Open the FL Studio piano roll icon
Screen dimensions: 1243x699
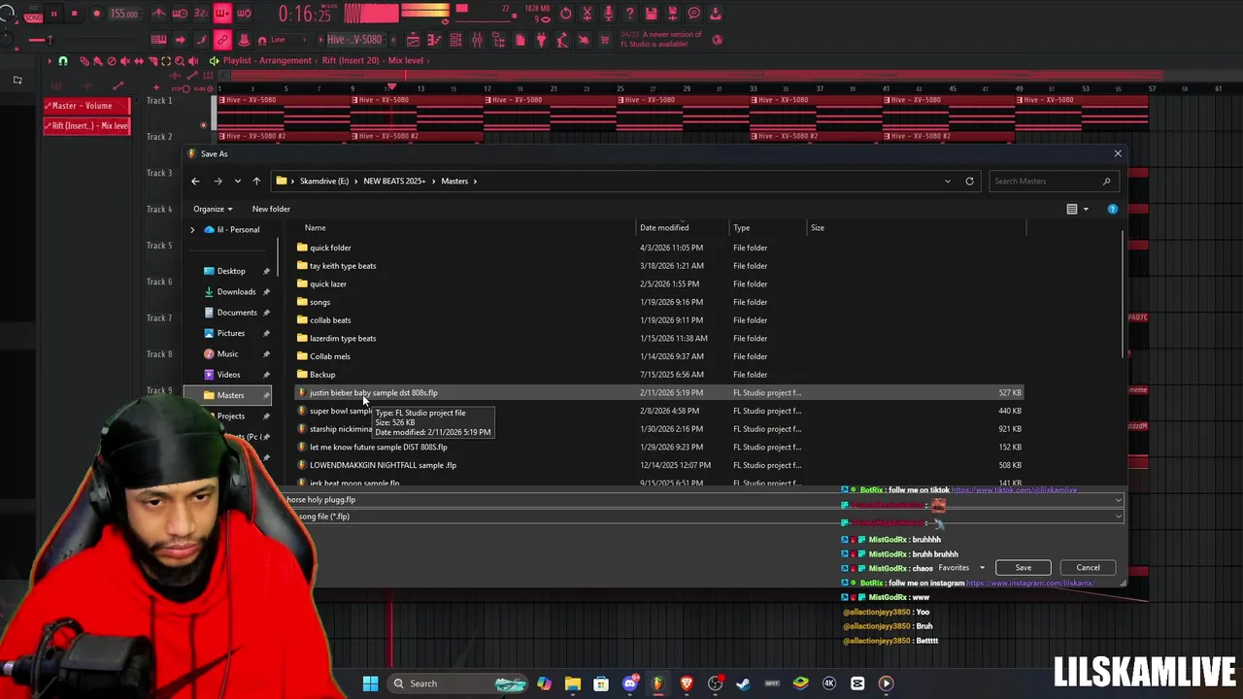coord(434,40)
